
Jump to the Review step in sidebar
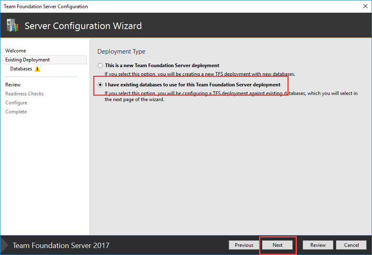coord(13,85)
